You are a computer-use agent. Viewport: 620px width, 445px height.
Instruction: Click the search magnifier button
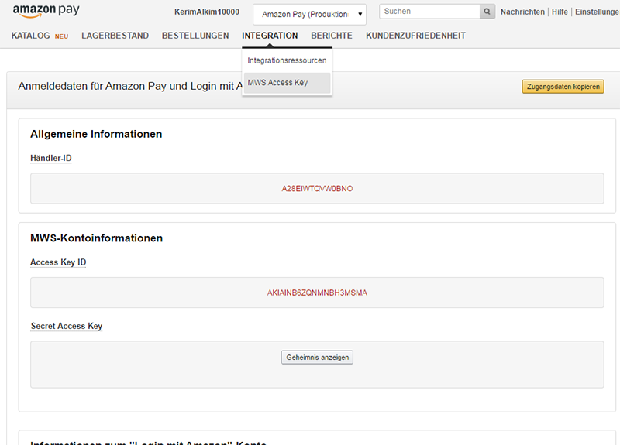pos(487,12)
